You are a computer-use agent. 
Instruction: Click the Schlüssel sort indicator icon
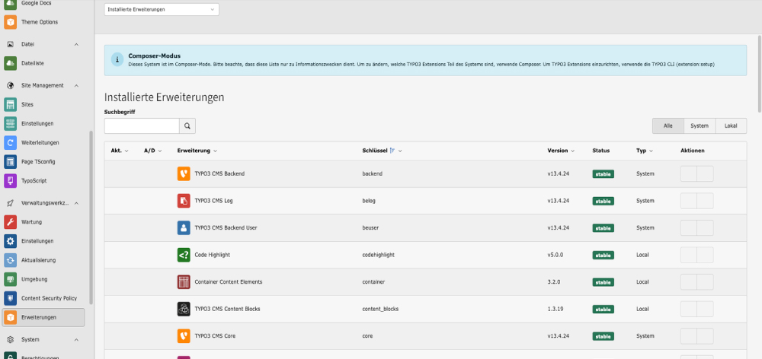[x=392, y=151]
